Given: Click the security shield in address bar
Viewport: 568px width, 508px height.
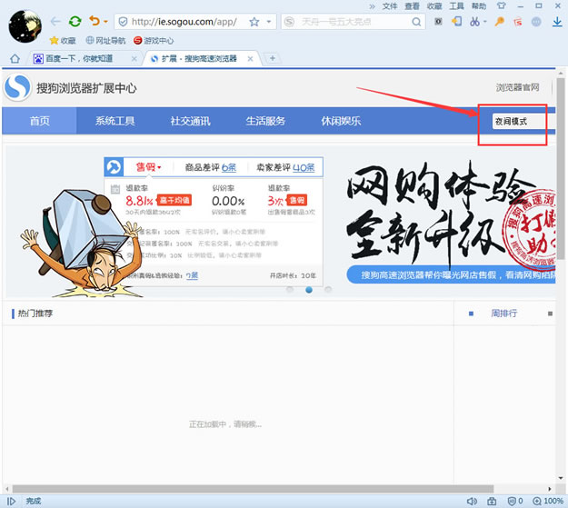Looking at the screenshot, I should coord(124,22).
